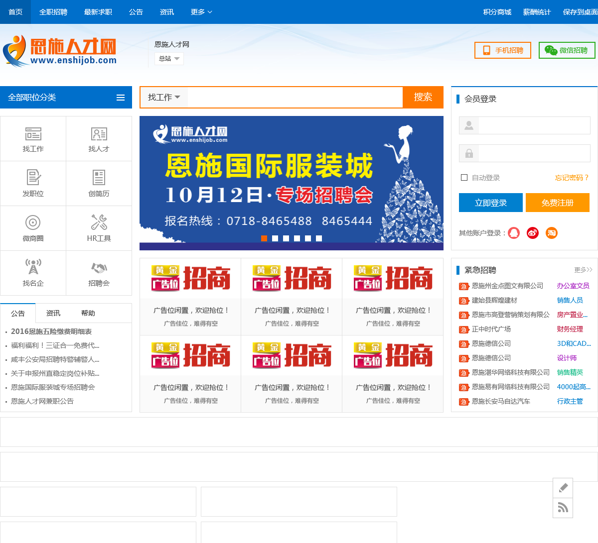Open notice 恩施人才网兼职公告
Image resolution: width=598 pixels, height=543 pixels.
point(42,401)
